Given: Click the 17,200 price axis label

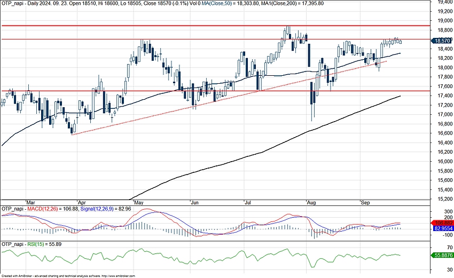Looking at the screenshot, I should click(x=445, y=105).
